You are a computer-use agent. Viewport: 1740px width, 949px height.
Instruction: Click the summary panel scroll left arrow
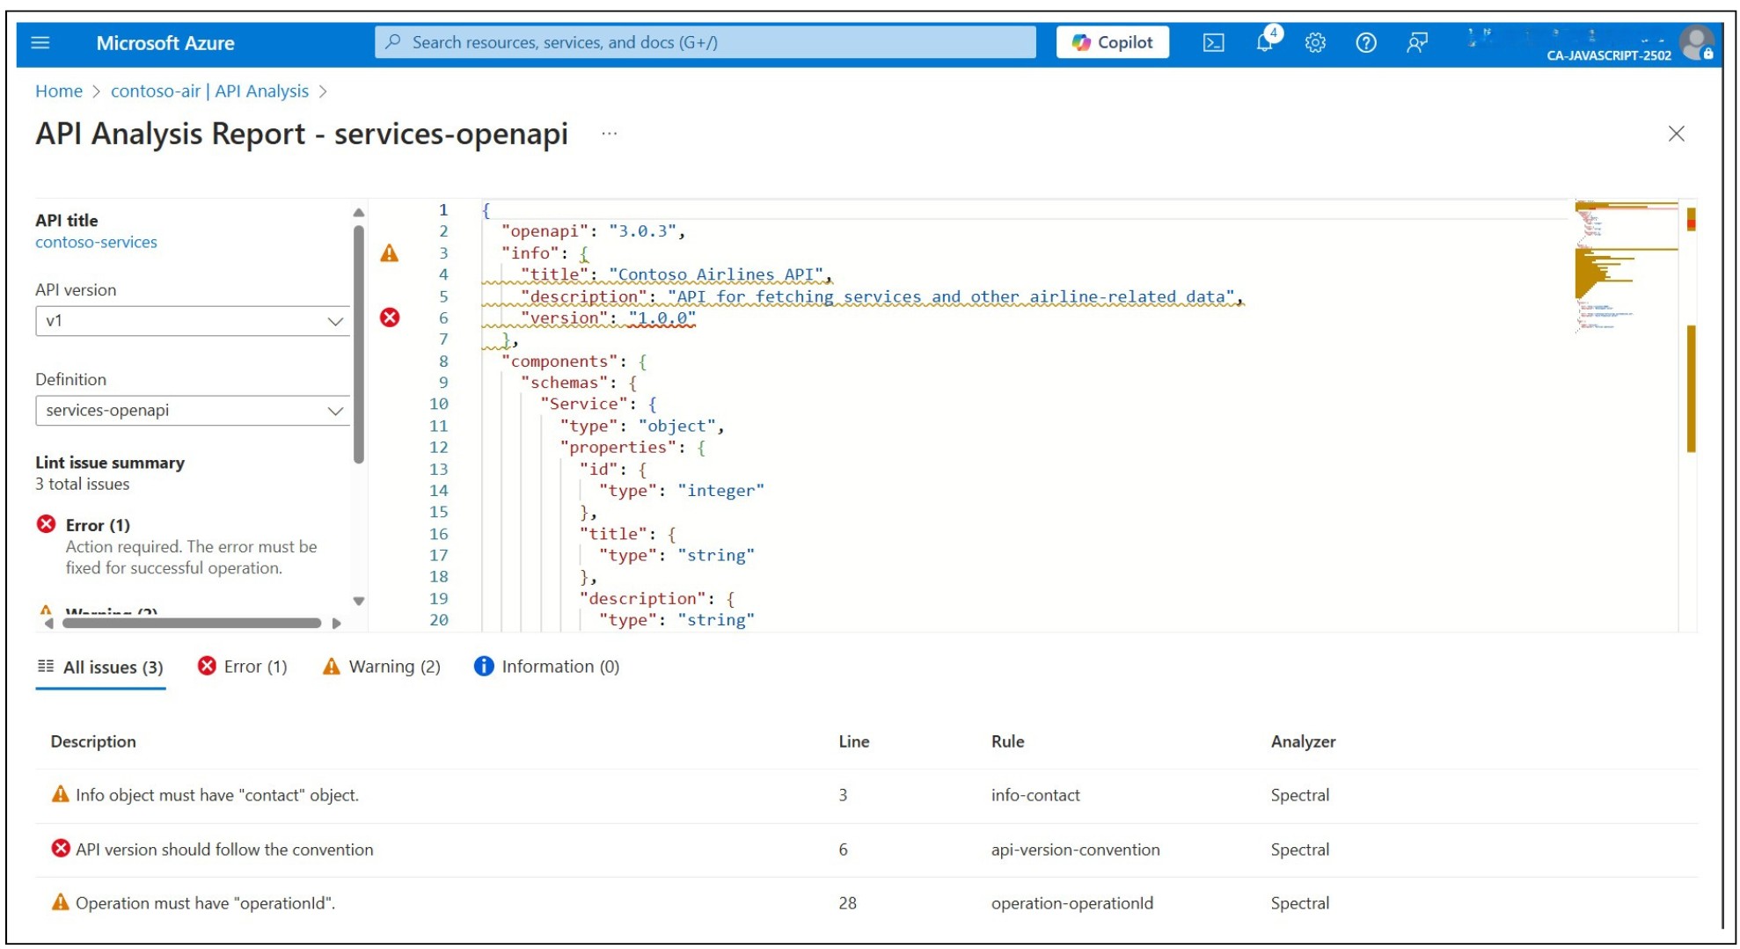point(48,623)
